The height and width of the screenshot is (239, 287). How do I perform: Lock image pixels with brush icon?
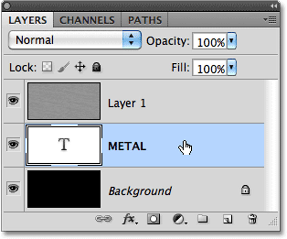[x=64, y=67]
